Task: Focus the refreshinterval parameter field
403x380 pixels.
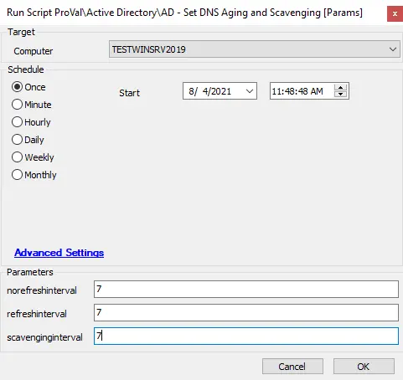Action: [246, 313]
